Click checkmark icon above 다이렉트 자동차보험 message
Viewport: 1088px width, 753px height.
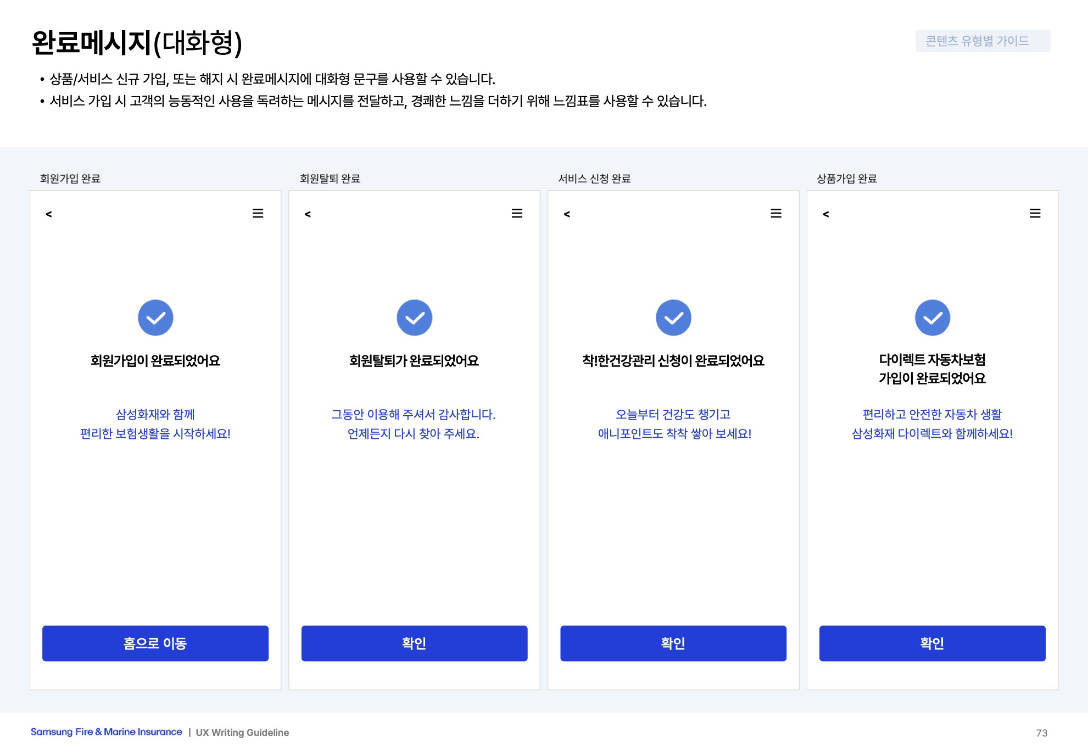pyautogui.click(x=932, y=317)
